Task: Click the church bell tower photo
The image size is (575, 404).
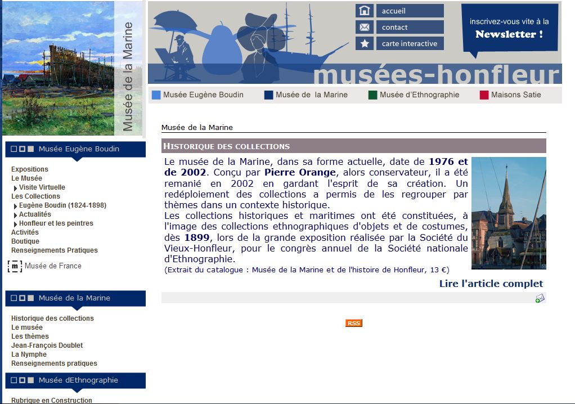Action: (x=508, y=213)
